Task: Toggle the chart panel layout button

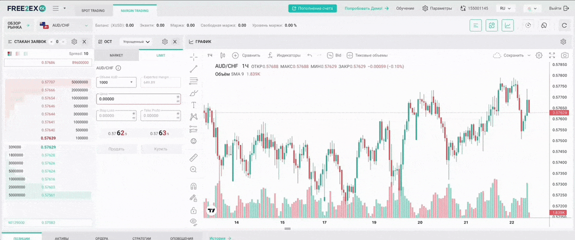Action: 508,25
